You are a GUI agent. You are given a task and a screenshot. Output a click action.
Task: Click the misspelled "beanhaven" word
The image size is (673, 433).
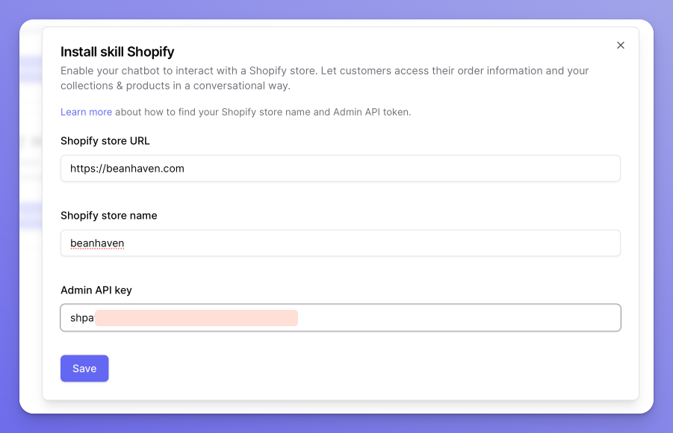(97, 243)
